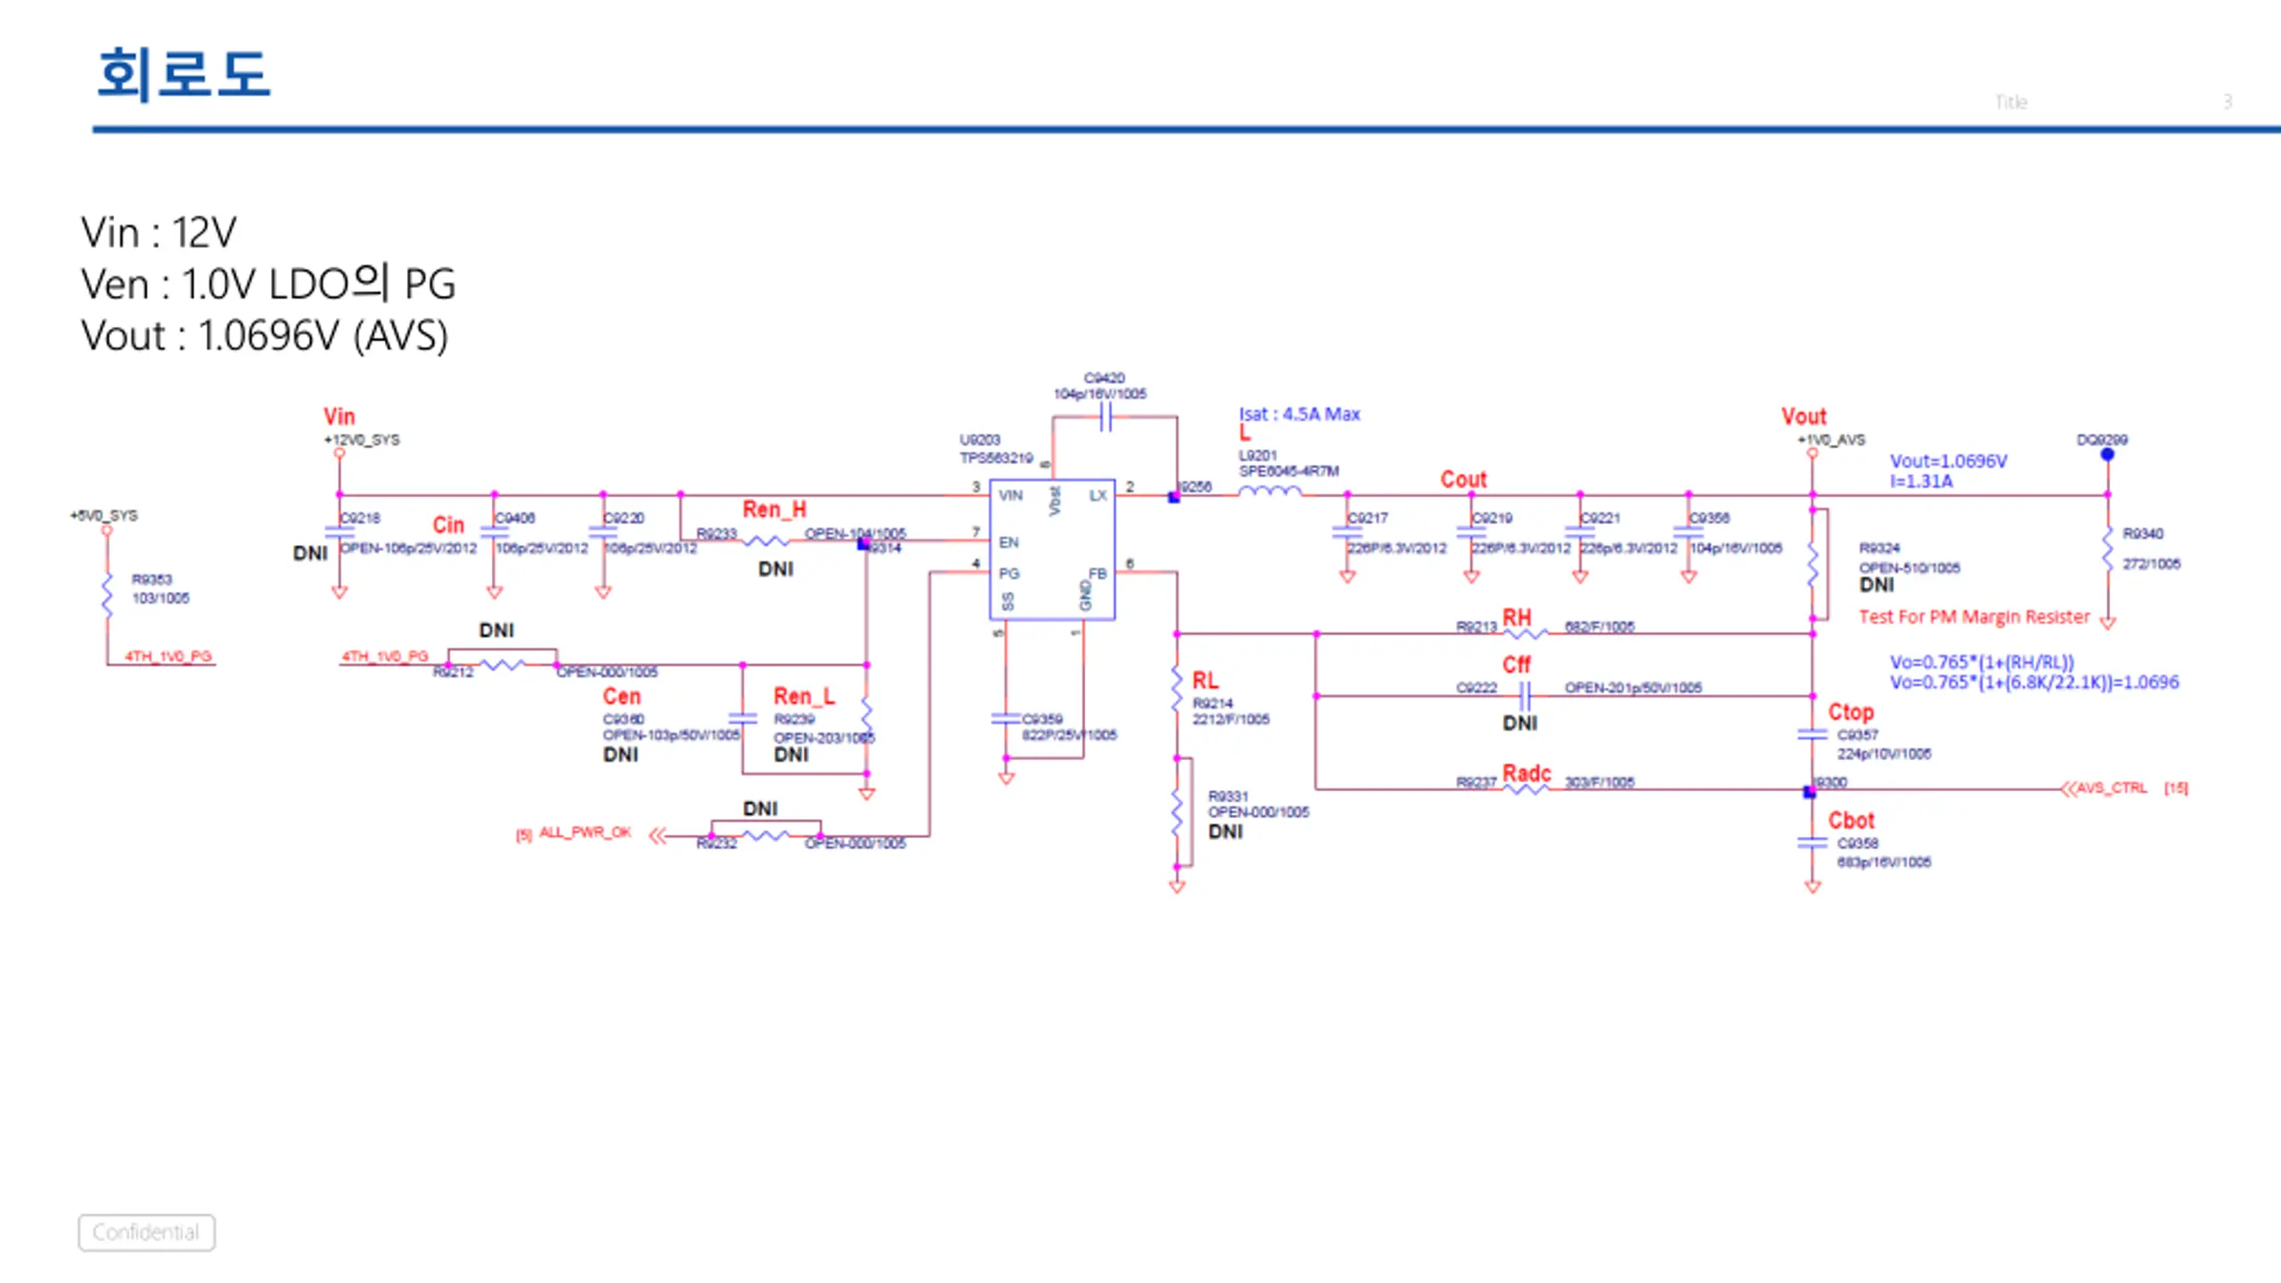Select inductor L9201 coil symbol

(x=1270, y=491)
